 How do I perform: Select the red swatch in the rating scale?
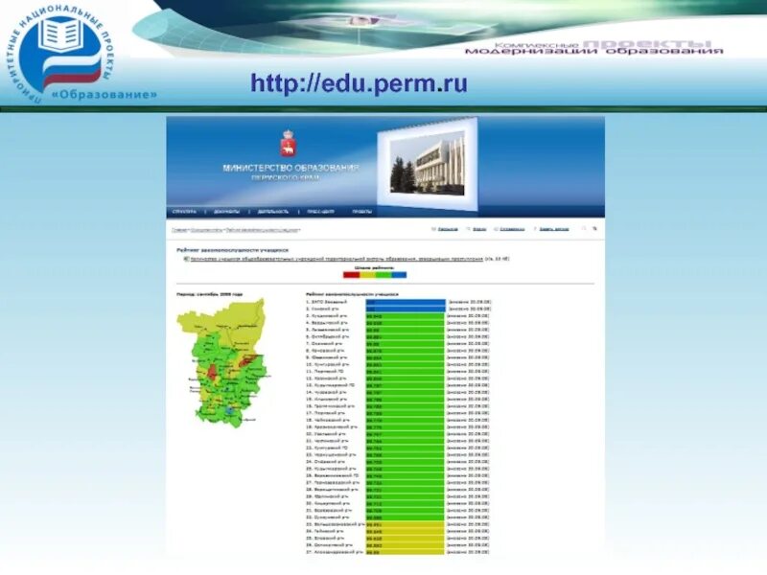tap(351, 275)
